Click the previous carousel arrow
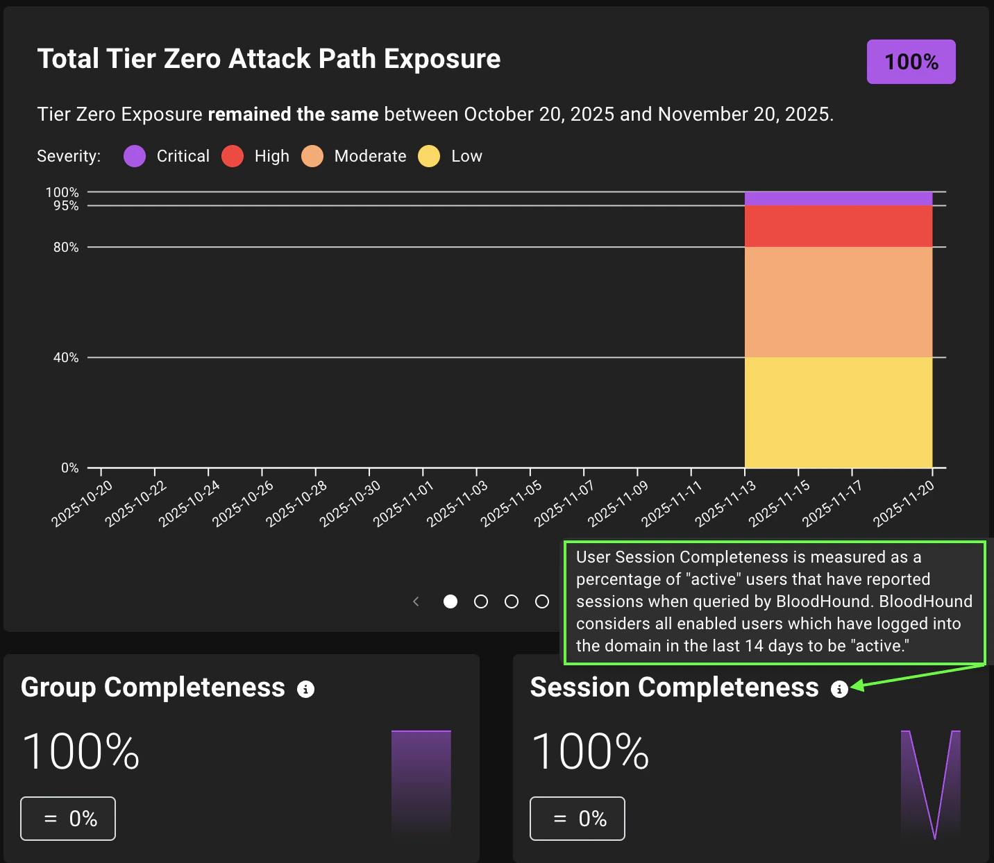The height and width of the screenshot is (863, 994). coord(416,601)
